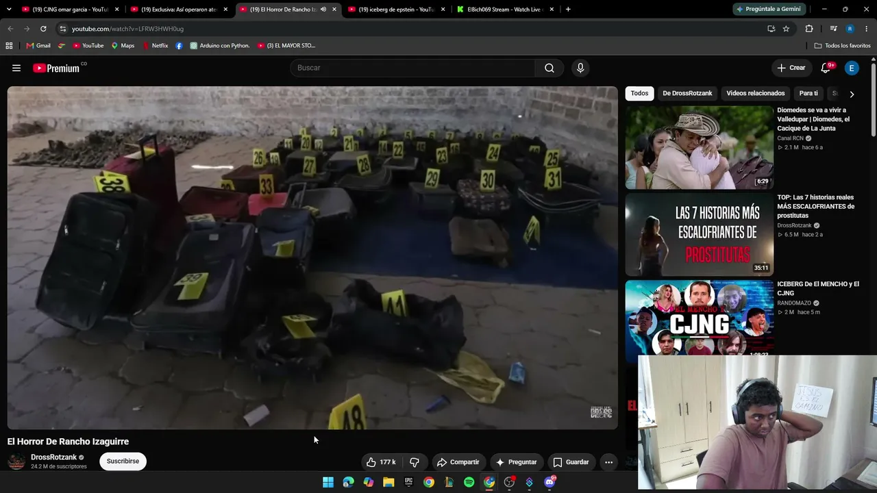
Task: Start voice search with the microphone
Action: click(x=580, y=68)
